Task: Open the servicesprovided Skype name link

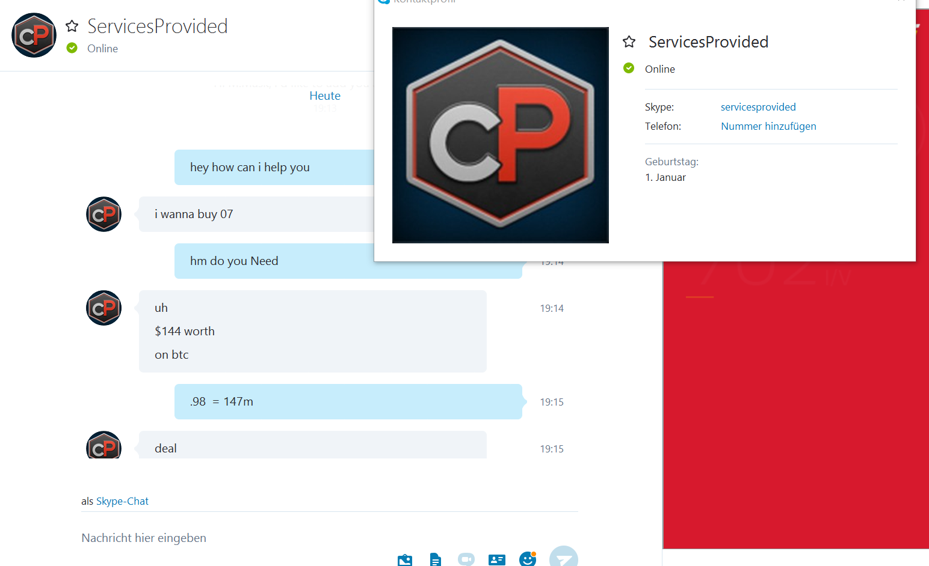Action: [x=758, y=107]
